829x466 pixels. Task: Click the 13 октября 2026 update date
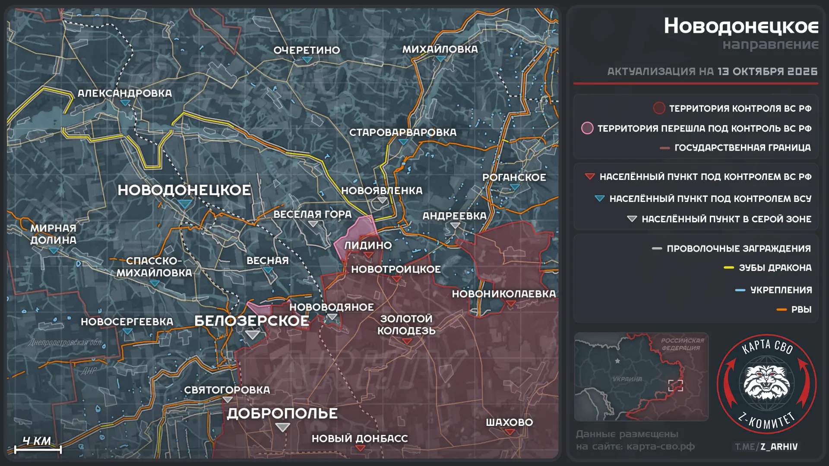pyautogui.click(x=768, y=71)
